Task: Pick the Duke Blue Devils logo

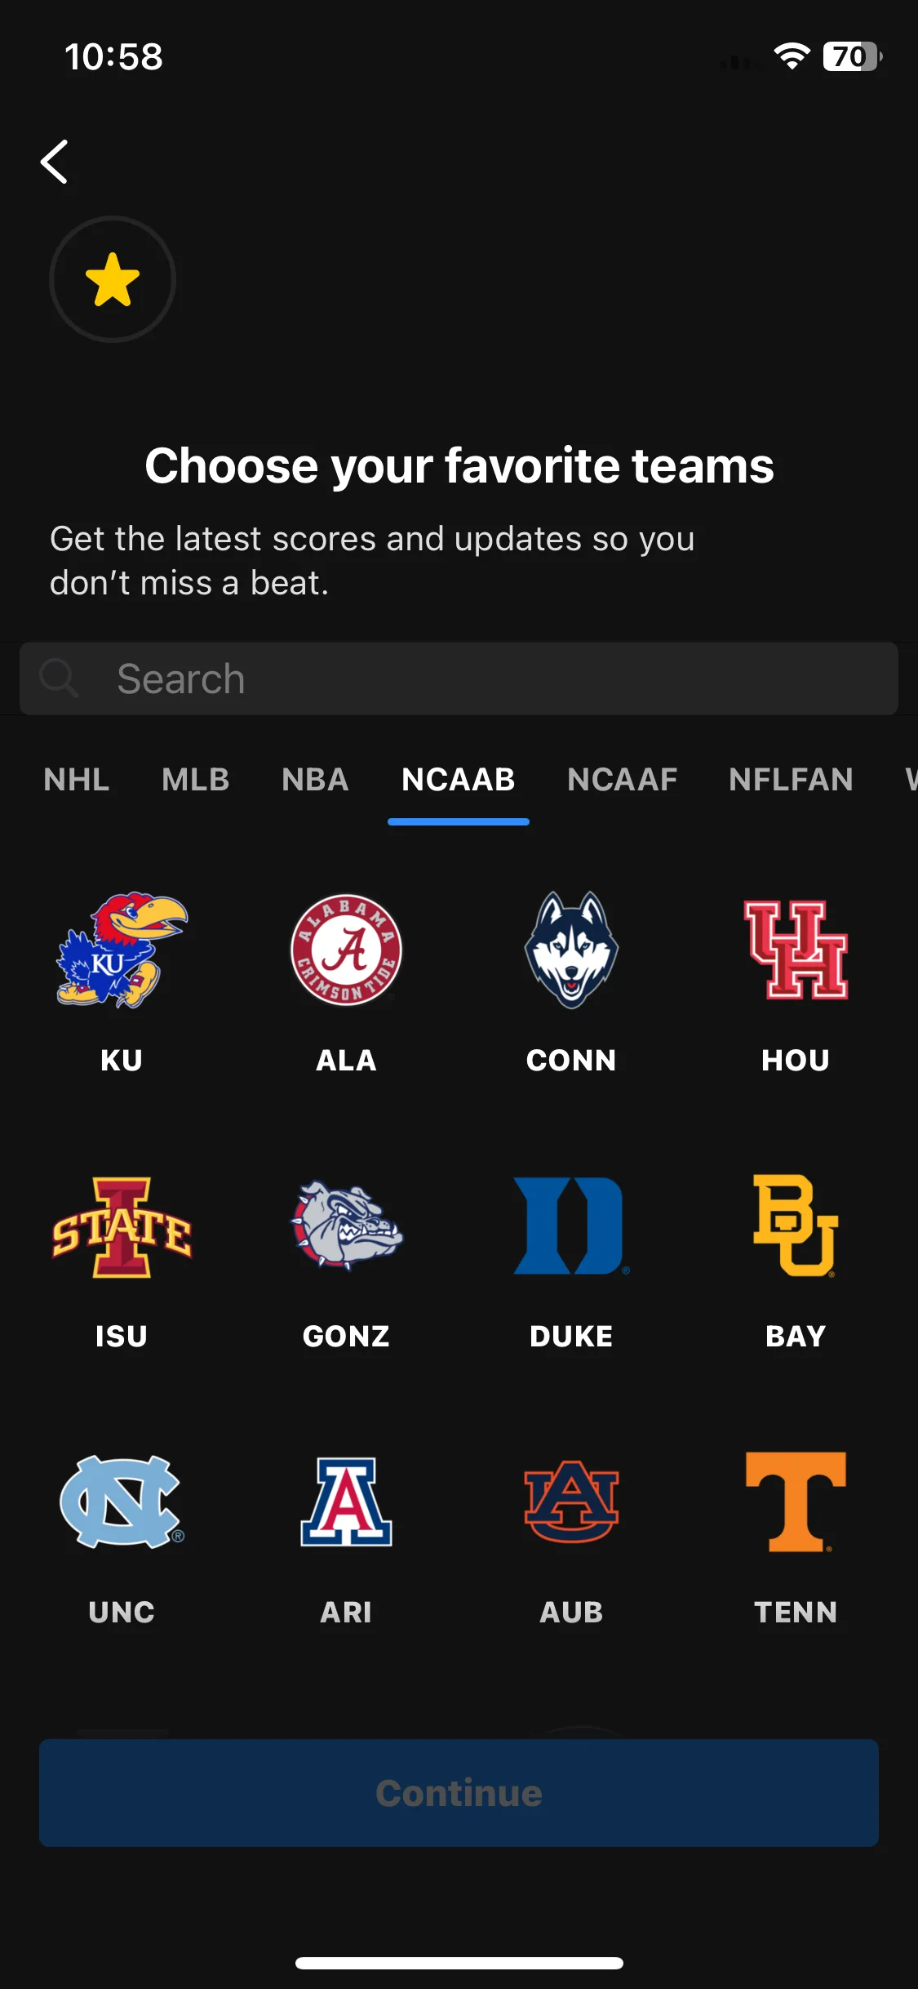Action: tap(571, 1226)
